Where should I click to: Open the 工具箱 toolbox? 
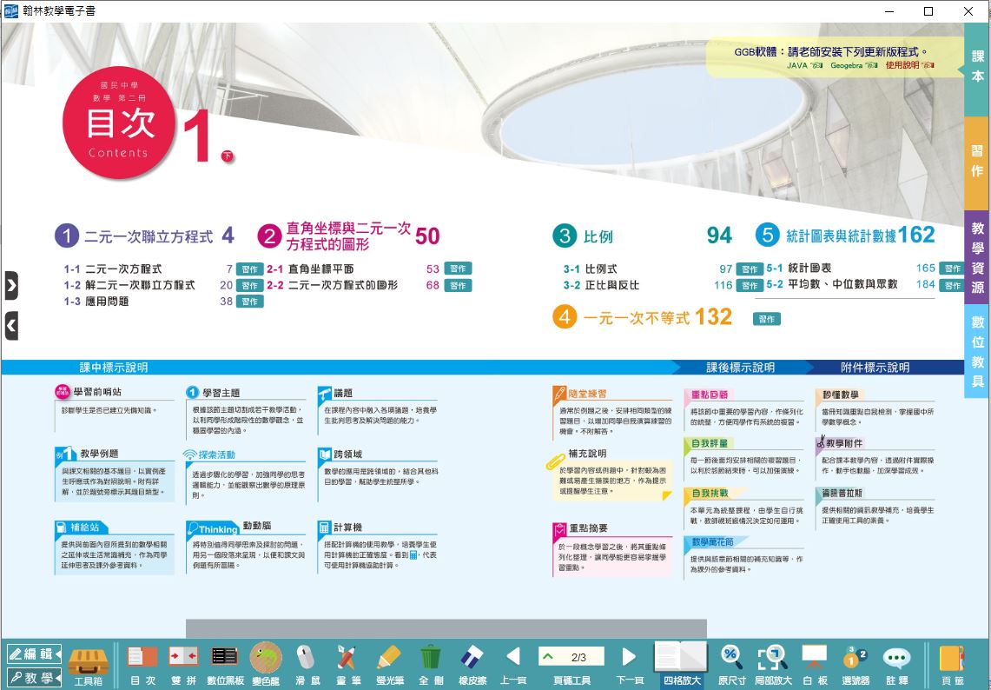click(88, 665)
